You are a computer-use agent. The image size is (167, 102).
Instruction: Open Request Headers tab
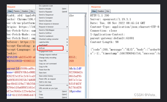pyautogui.click(x=25, y=11)
